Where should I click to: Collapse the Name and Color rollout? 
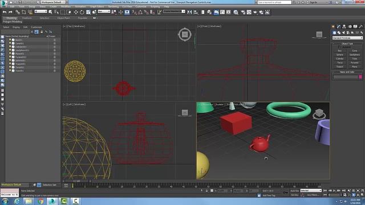(x=347, y=72)
